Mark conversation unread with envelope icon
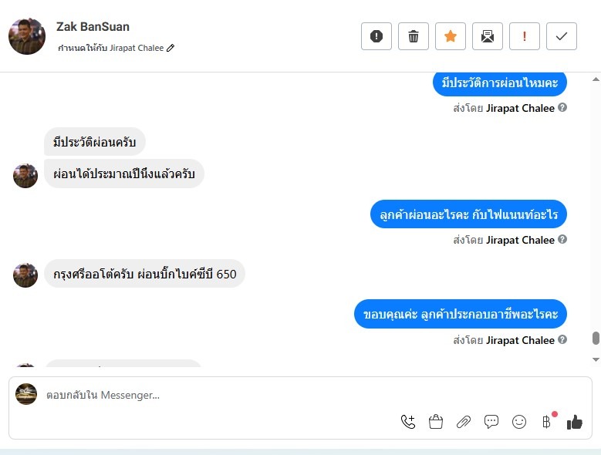Viewport: 601px width, 455px height. click(488, 36)
